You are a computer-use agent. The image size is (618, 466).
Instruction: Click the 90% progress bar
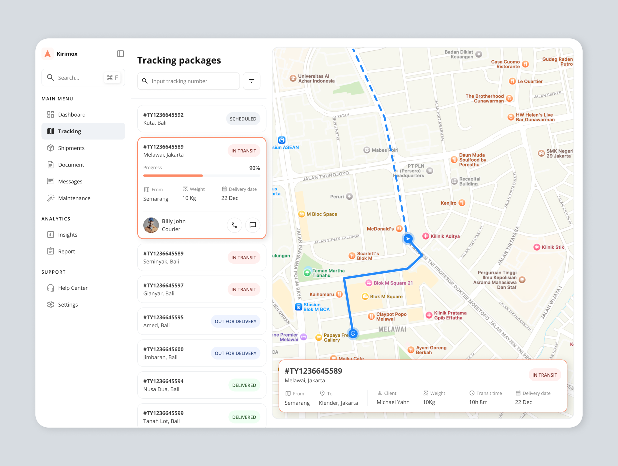pyautogui.click(x=201, y=175)
